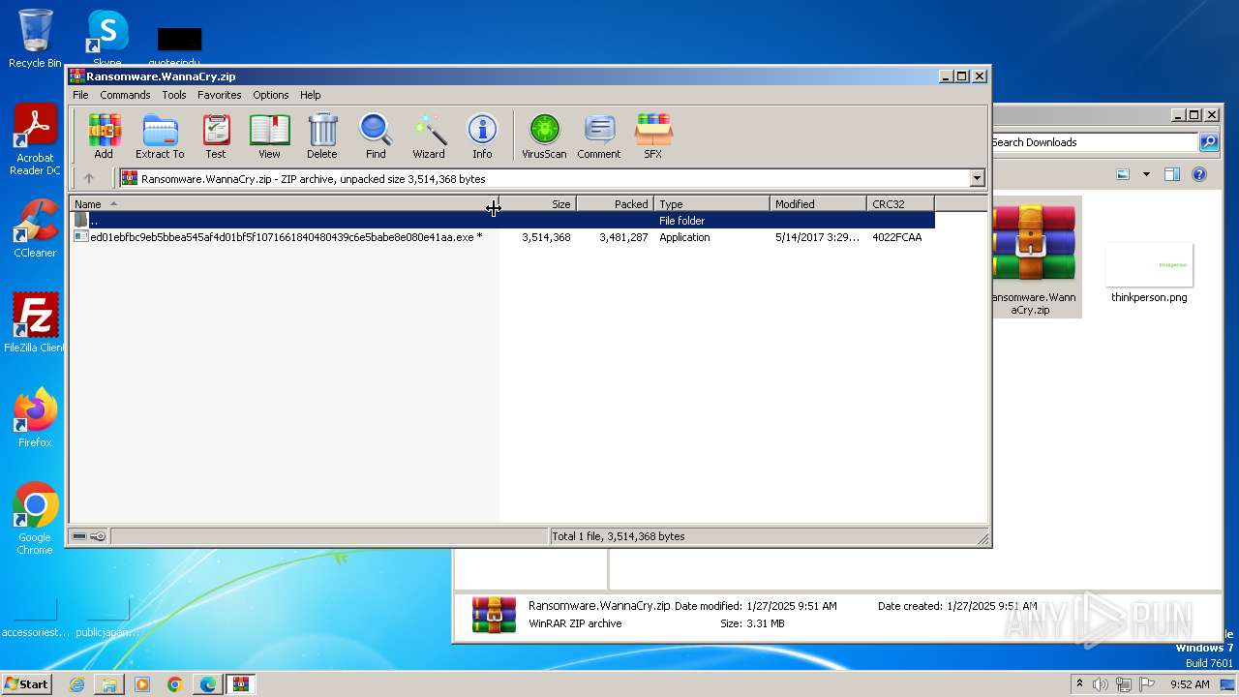The width and height of the screenshot is (1239, 697).
Task: Open the Tools menu
Action: [174, 95]
